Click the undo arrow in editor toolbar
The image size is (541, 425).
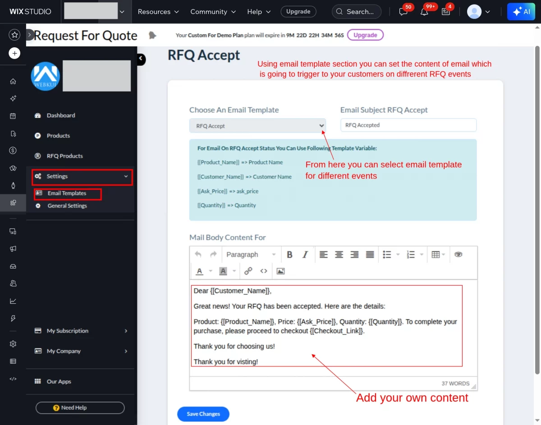coord(198,255)
